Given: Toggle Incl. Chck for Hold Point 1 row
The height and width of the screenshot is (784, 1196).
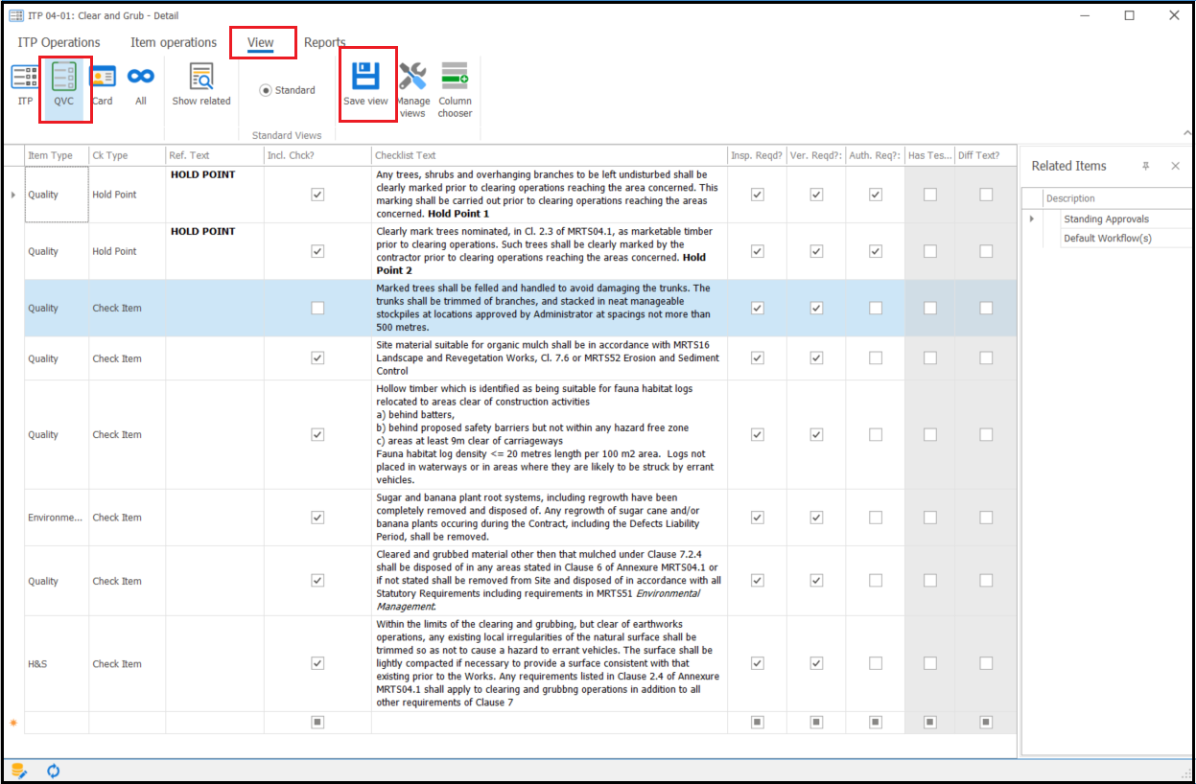Looking at the screenshot, I should 317,195.
